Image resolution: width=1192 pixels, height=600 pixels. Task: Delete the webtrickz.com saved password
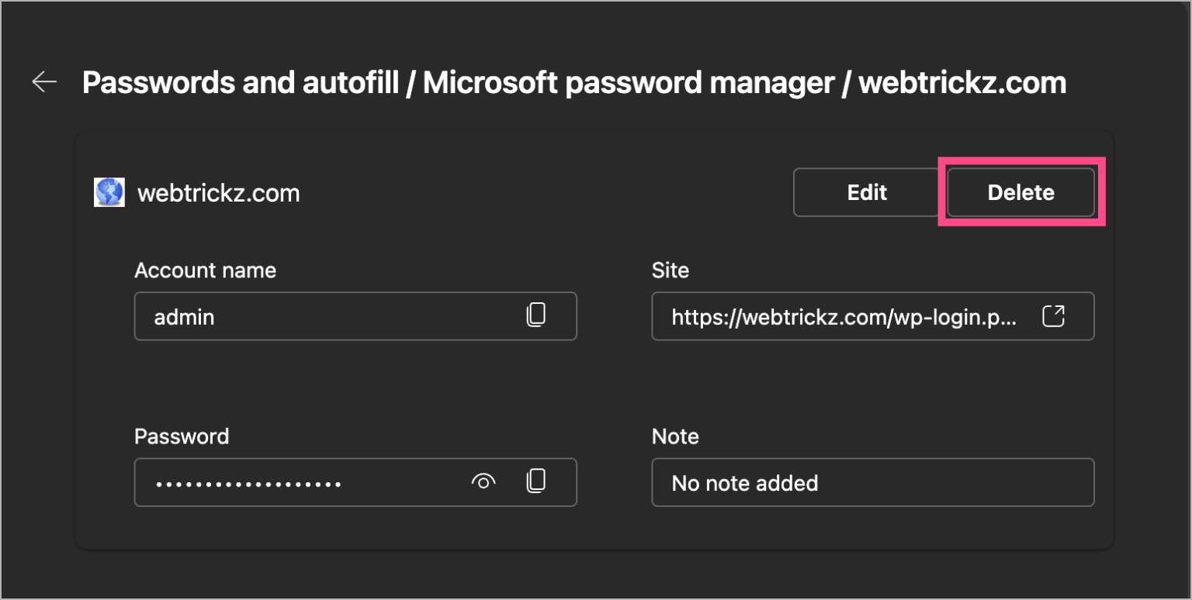pyautogui.click(x=1020, y=192)
